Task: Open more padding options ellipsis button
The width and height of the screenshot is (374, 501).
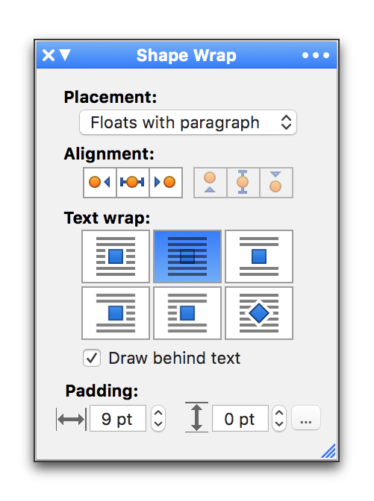Action: [306, 418]
